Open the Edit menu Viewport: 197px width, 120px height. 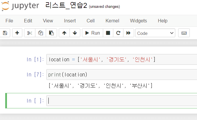click(x=28, y=21)
